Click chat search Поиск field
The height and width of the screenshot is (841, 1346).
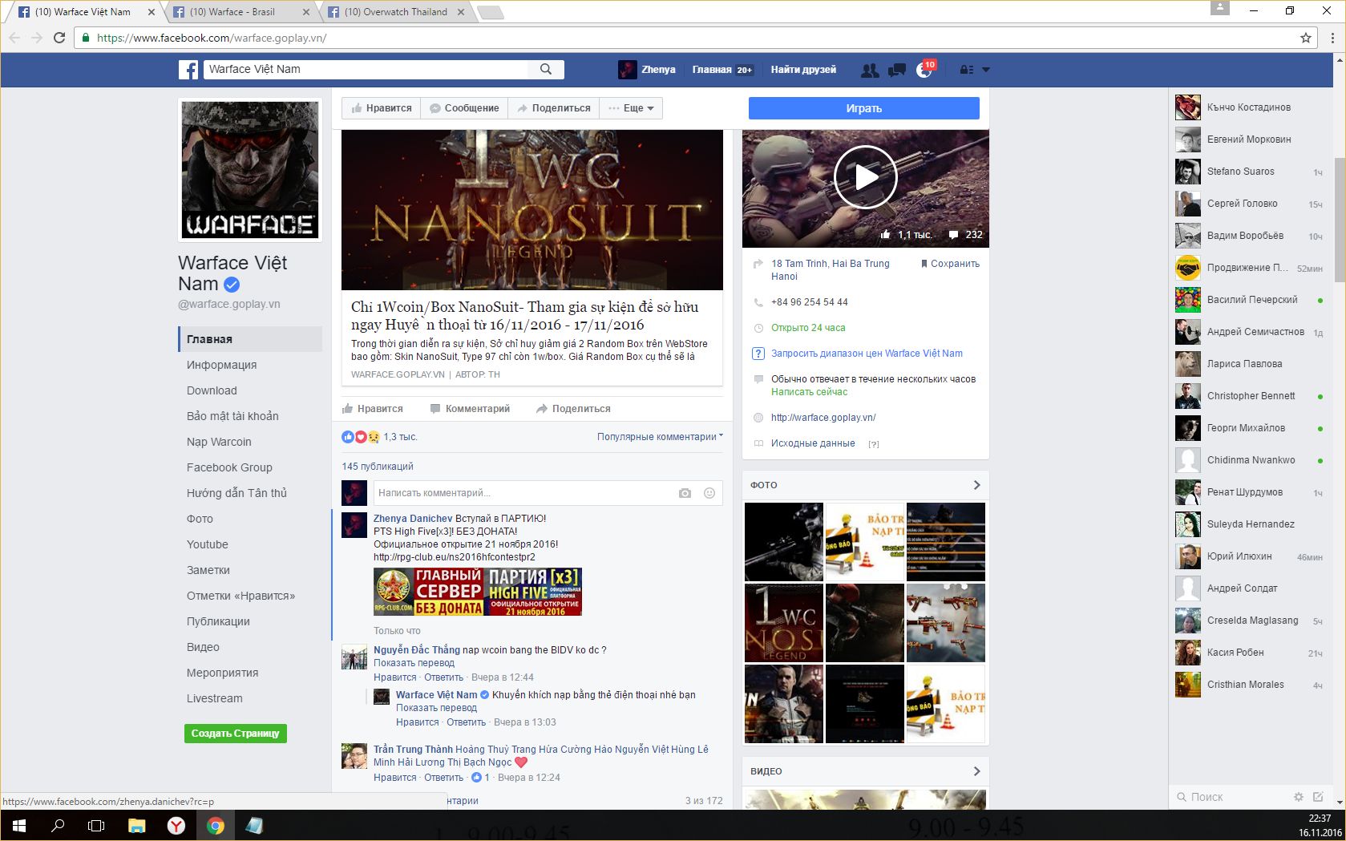point(1231,797)
